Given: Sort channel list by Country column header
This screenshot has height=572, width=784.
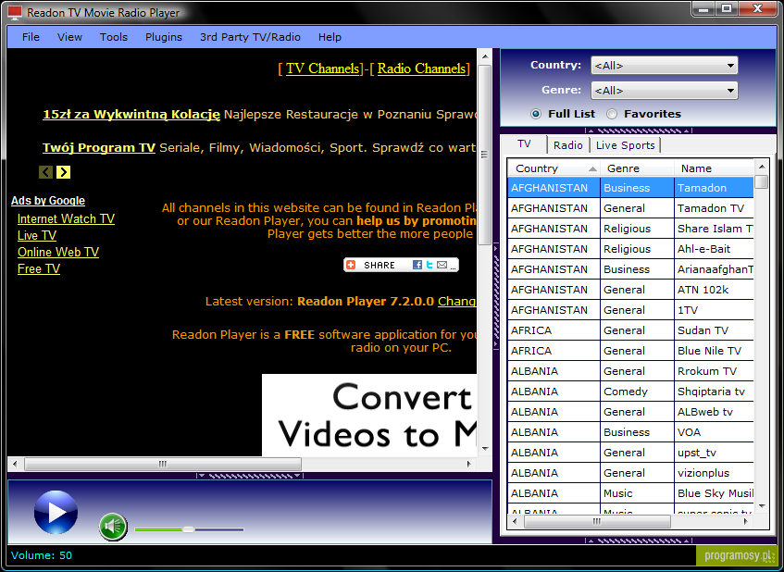Looking at the screenshot, I should click(554, 168).
